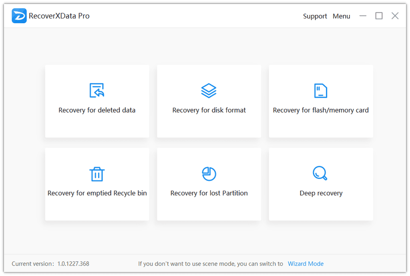The height and width of the screenshot is (276, 410).
Task: Click the memory card icon
Action: click(320, 91)
